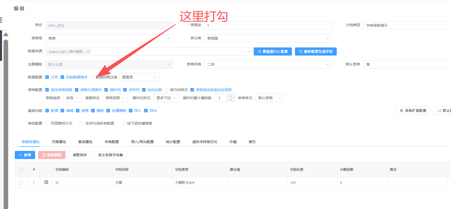Switch to the 字典配置 tab
This screenshot has width=451, height=209.
111,142
